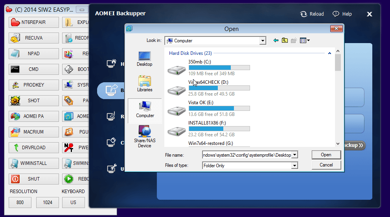Expand Files of type dropdown

pos(295,165)
